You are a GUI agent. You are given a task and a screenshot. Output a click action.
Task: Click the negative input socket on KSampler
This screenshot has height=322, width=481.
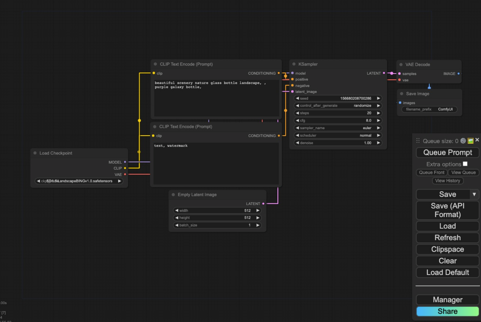[x=292, y=86]
